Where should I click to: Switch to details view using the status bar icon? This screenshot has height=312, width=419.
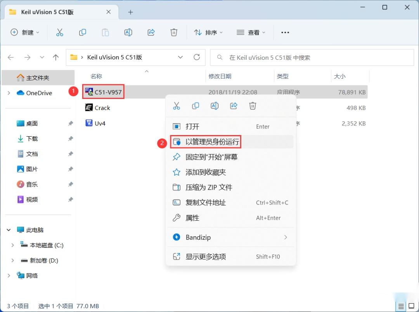click(x=401, y=306)
